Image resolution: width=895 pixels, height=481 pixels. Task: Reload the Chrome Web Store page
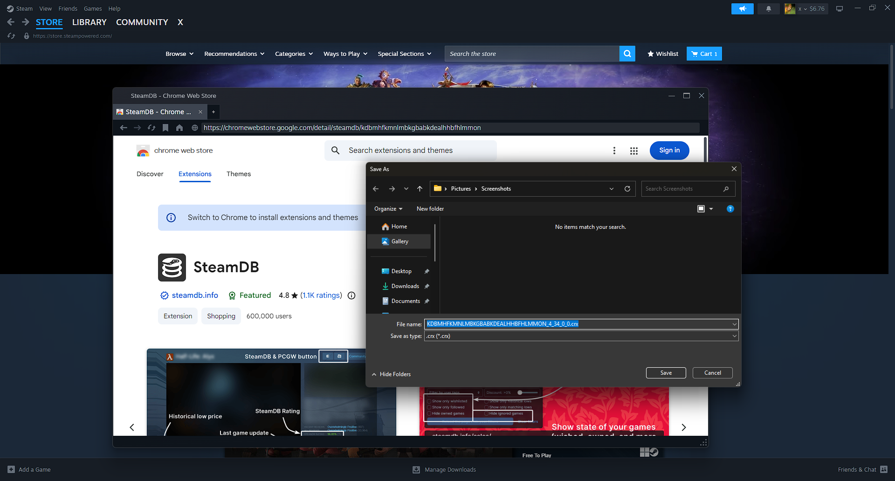151,128
